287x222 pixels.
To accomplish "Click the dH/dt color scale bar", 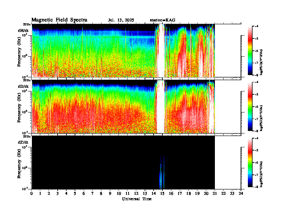I will pos(250,51).
